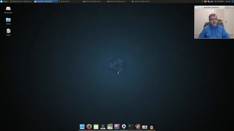The image size is (234, 131).
Task: Open the network connection tray icon
Action: (x=209, y=1)
